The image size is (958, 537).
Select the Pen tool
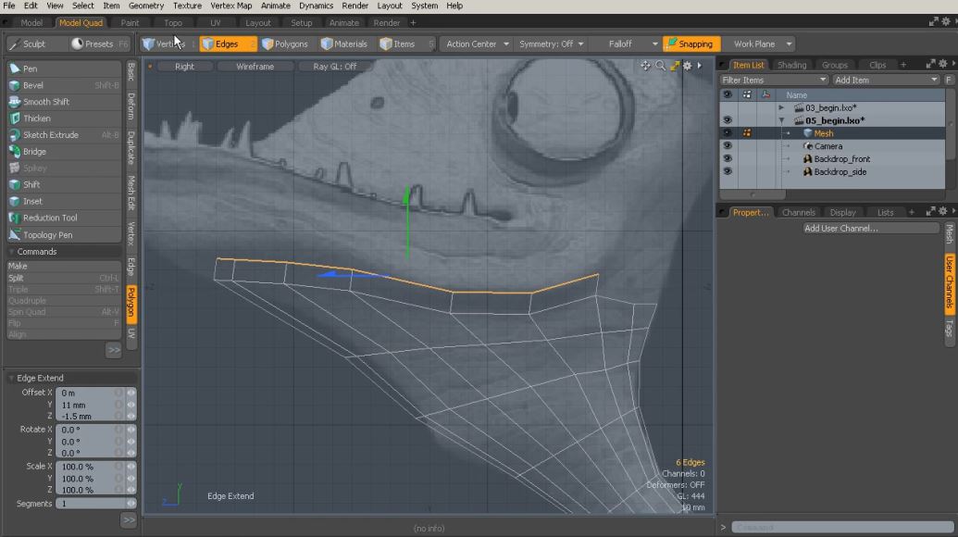31,69
